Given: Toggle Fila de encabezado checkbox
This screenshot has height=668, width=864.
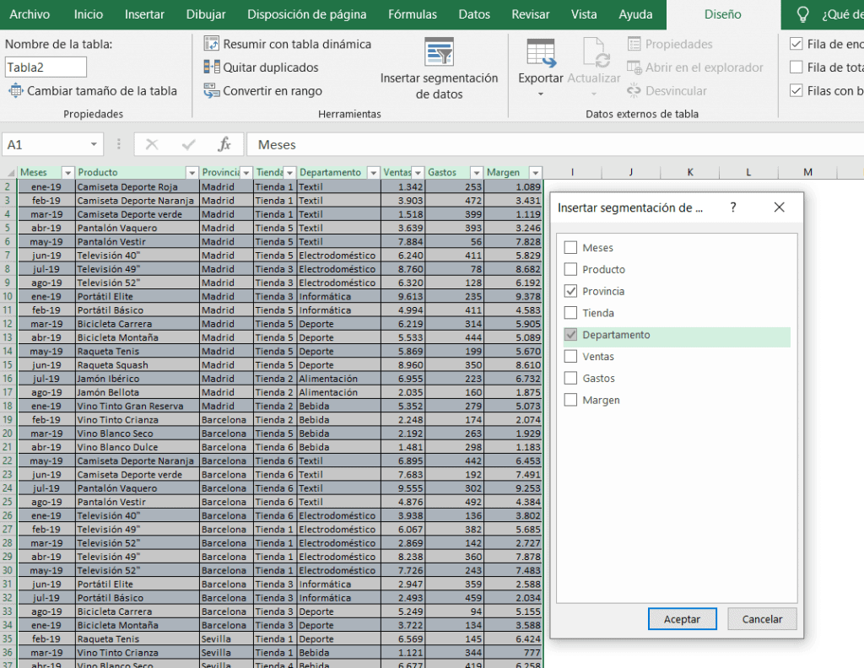Looking at the screenshot, I should [x=796, y=44].
